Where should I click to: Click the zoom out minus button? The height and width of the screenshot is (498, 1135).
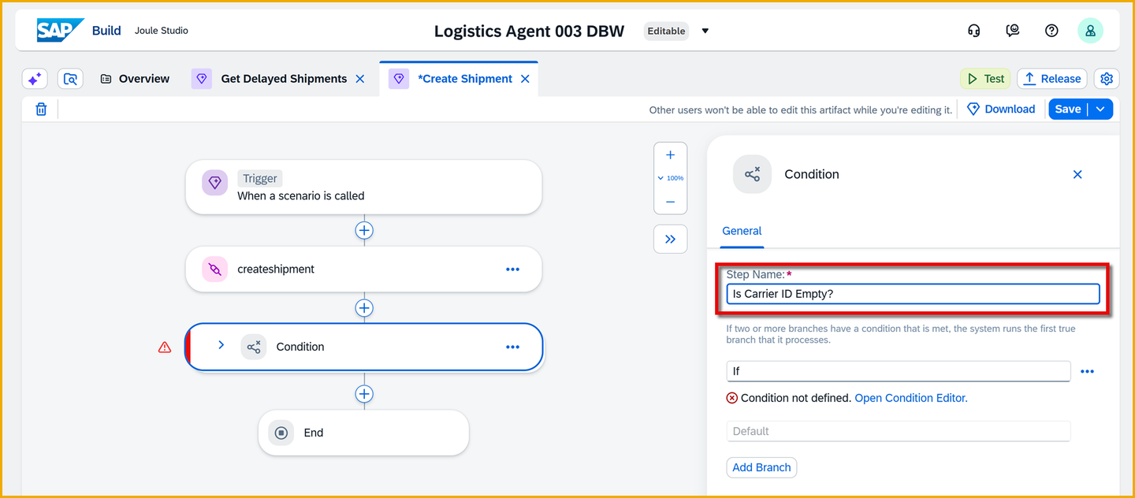pyautogui.click(x=671, y=202)
